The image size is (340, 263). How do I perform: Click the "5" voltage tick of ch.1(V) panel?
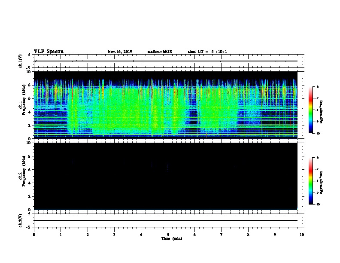[x=30, y=55]
